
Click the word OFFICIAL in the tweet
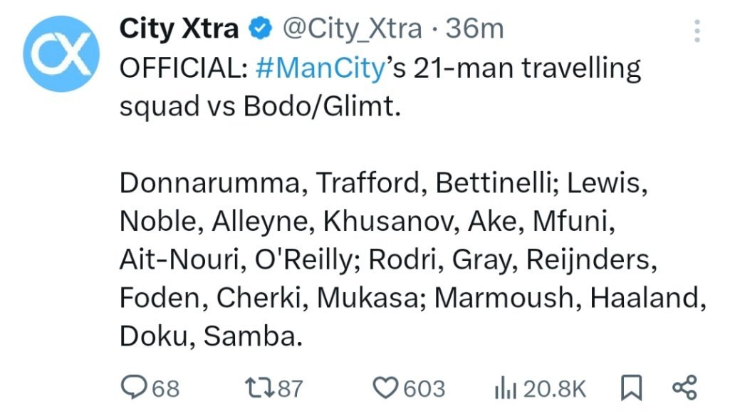click(x=181, y=69)
